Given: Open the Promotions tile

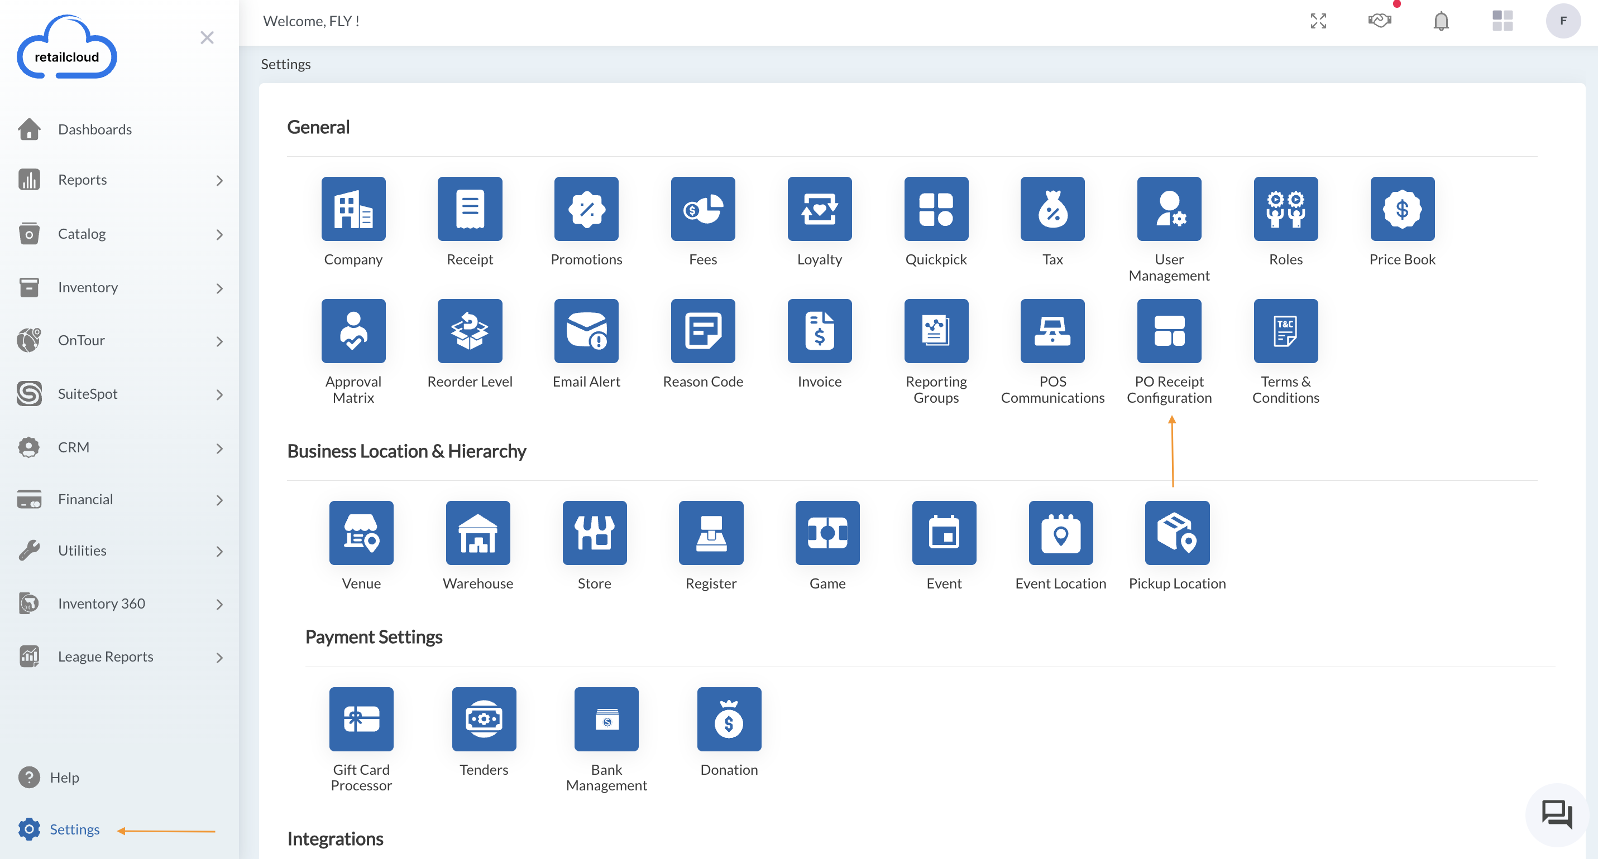Looking at the screenshot, I should tap(586, 209).
